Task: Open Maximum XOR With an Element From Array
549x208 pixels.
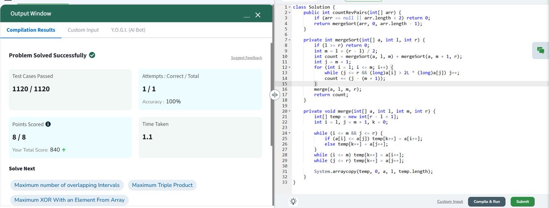Action: click(x=70, y=200)
